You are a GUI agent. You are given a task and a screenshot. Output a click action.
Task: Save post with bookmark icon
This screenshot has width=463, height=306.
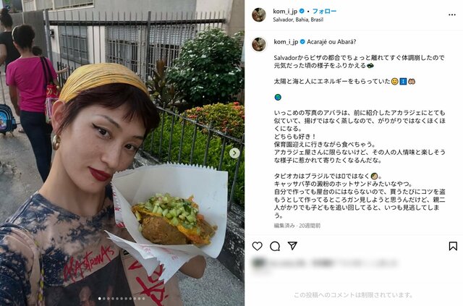pos(453,246)
